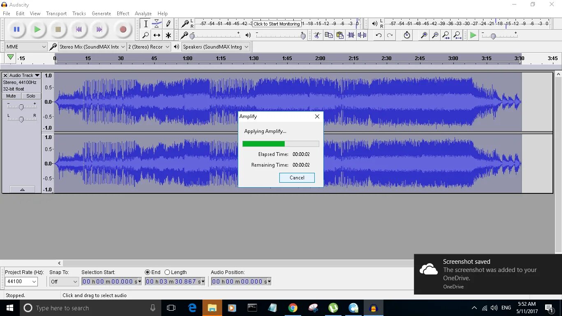Select the Multi-Tool asterisk
The image size is (562, 316).
coord(168,35)
